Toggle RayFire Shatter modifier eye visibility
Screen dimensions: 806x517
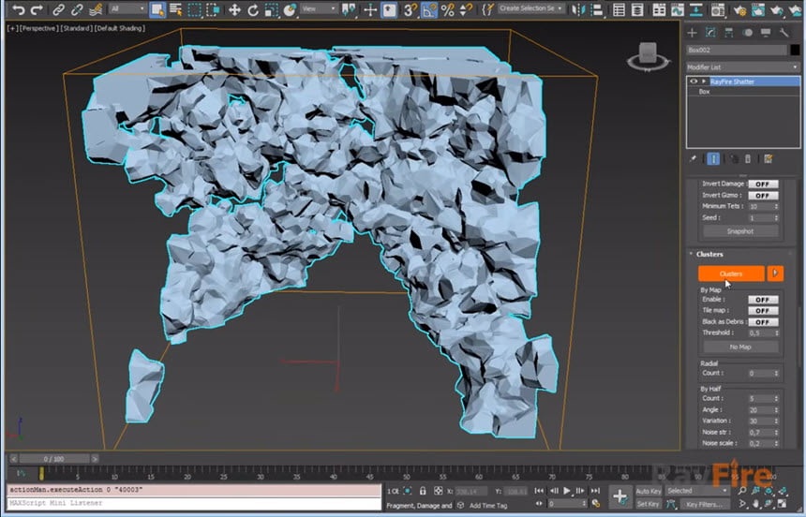point(694,81)
